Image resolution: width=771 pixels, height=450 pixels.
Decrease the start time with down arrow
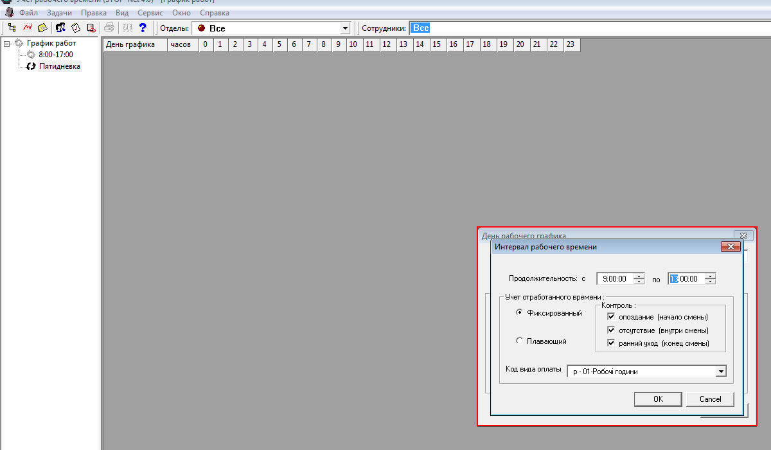click(x=639, y=282)
